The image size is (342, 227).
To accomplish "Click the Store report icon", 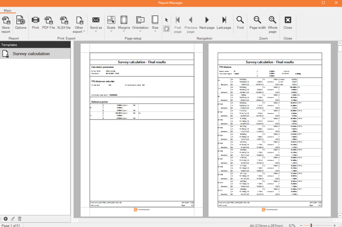I will [6, 23].
